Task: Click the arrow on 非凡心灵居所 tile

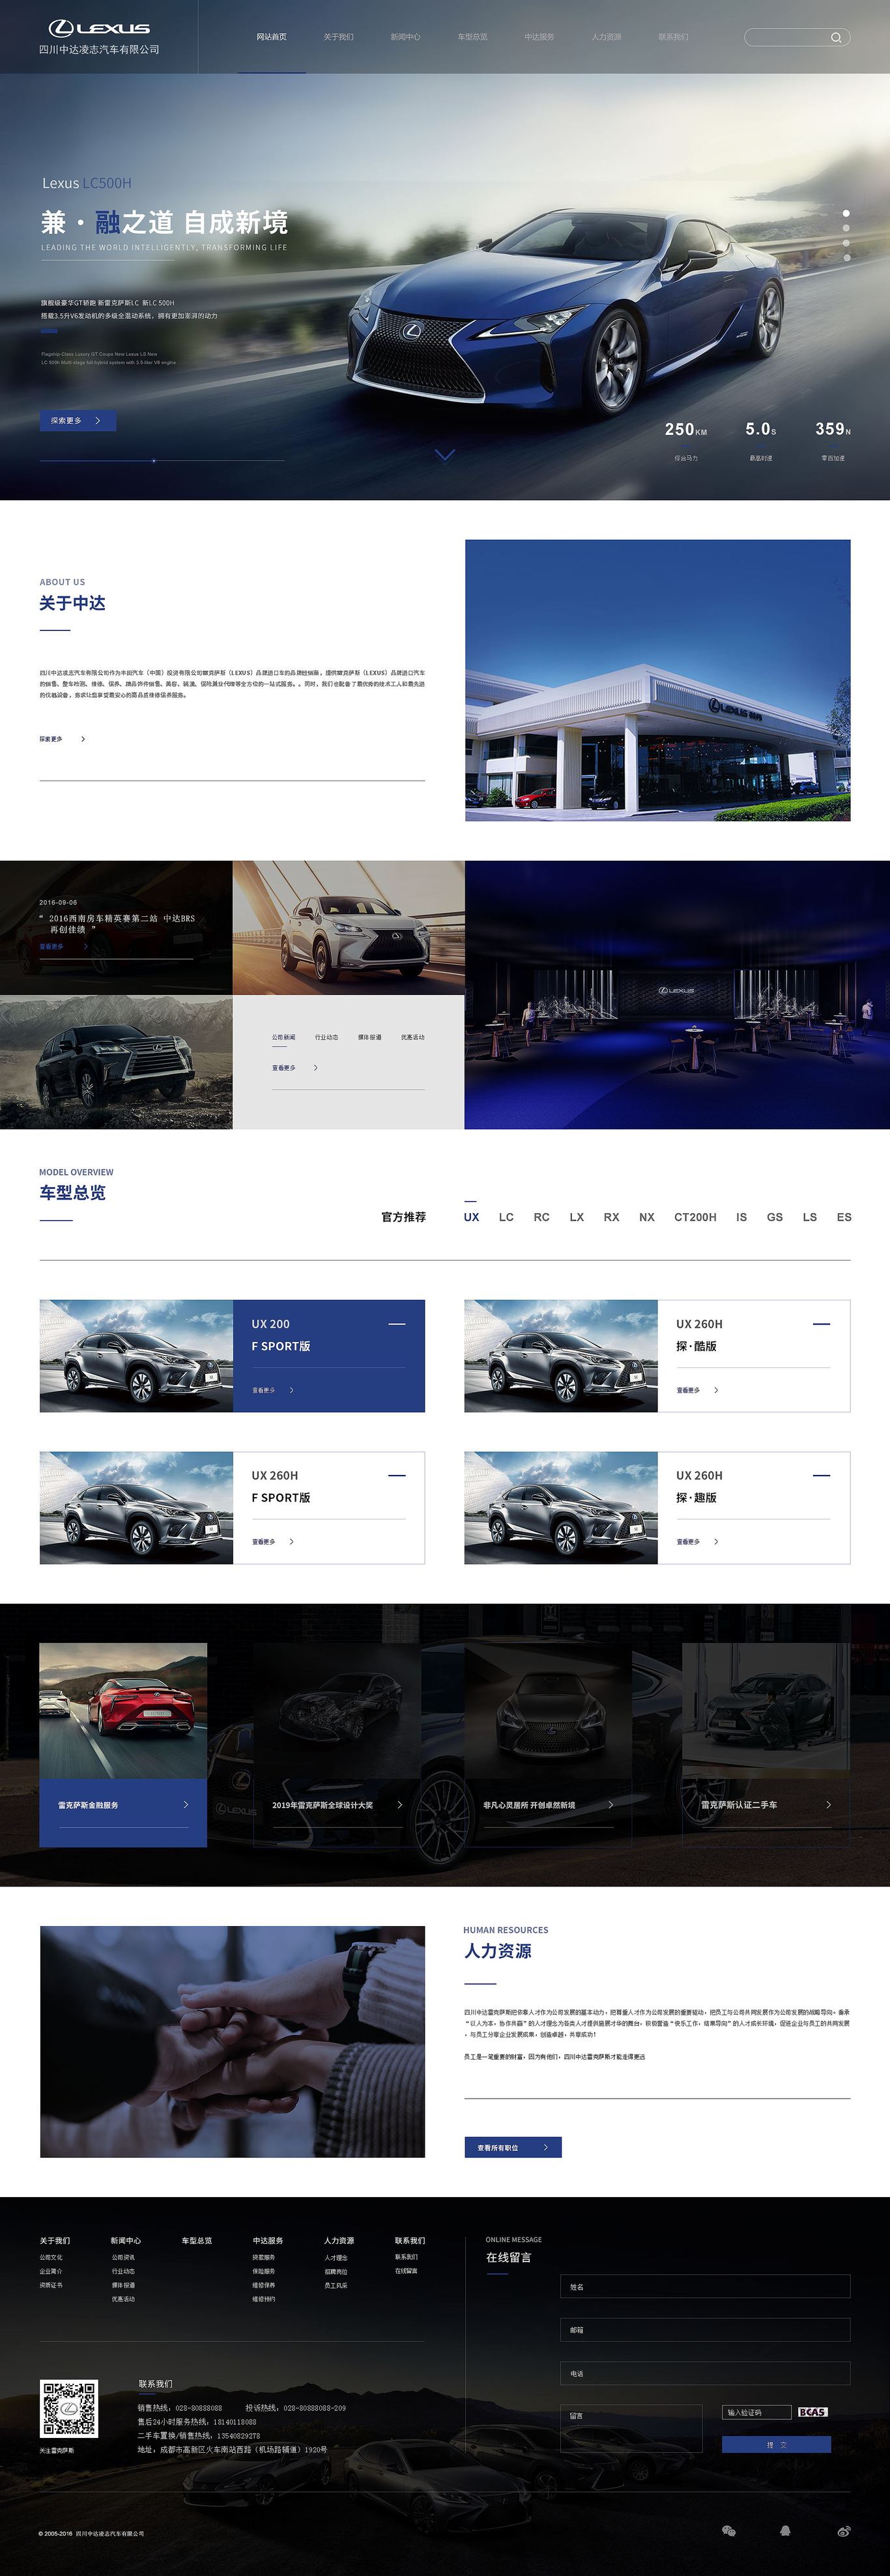Action: pyautogui.click(x=610, y=1805)
